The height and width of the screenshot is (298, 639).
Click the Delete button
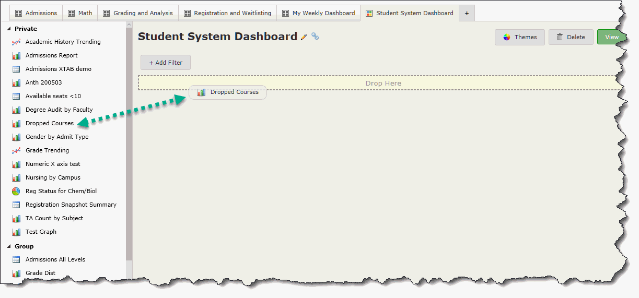click(x=571, y=37)
